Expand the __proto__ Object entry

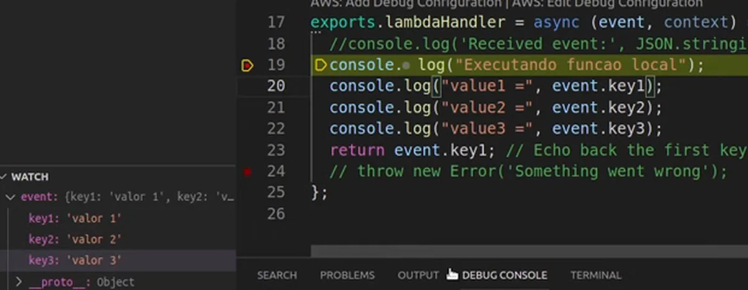18,282
